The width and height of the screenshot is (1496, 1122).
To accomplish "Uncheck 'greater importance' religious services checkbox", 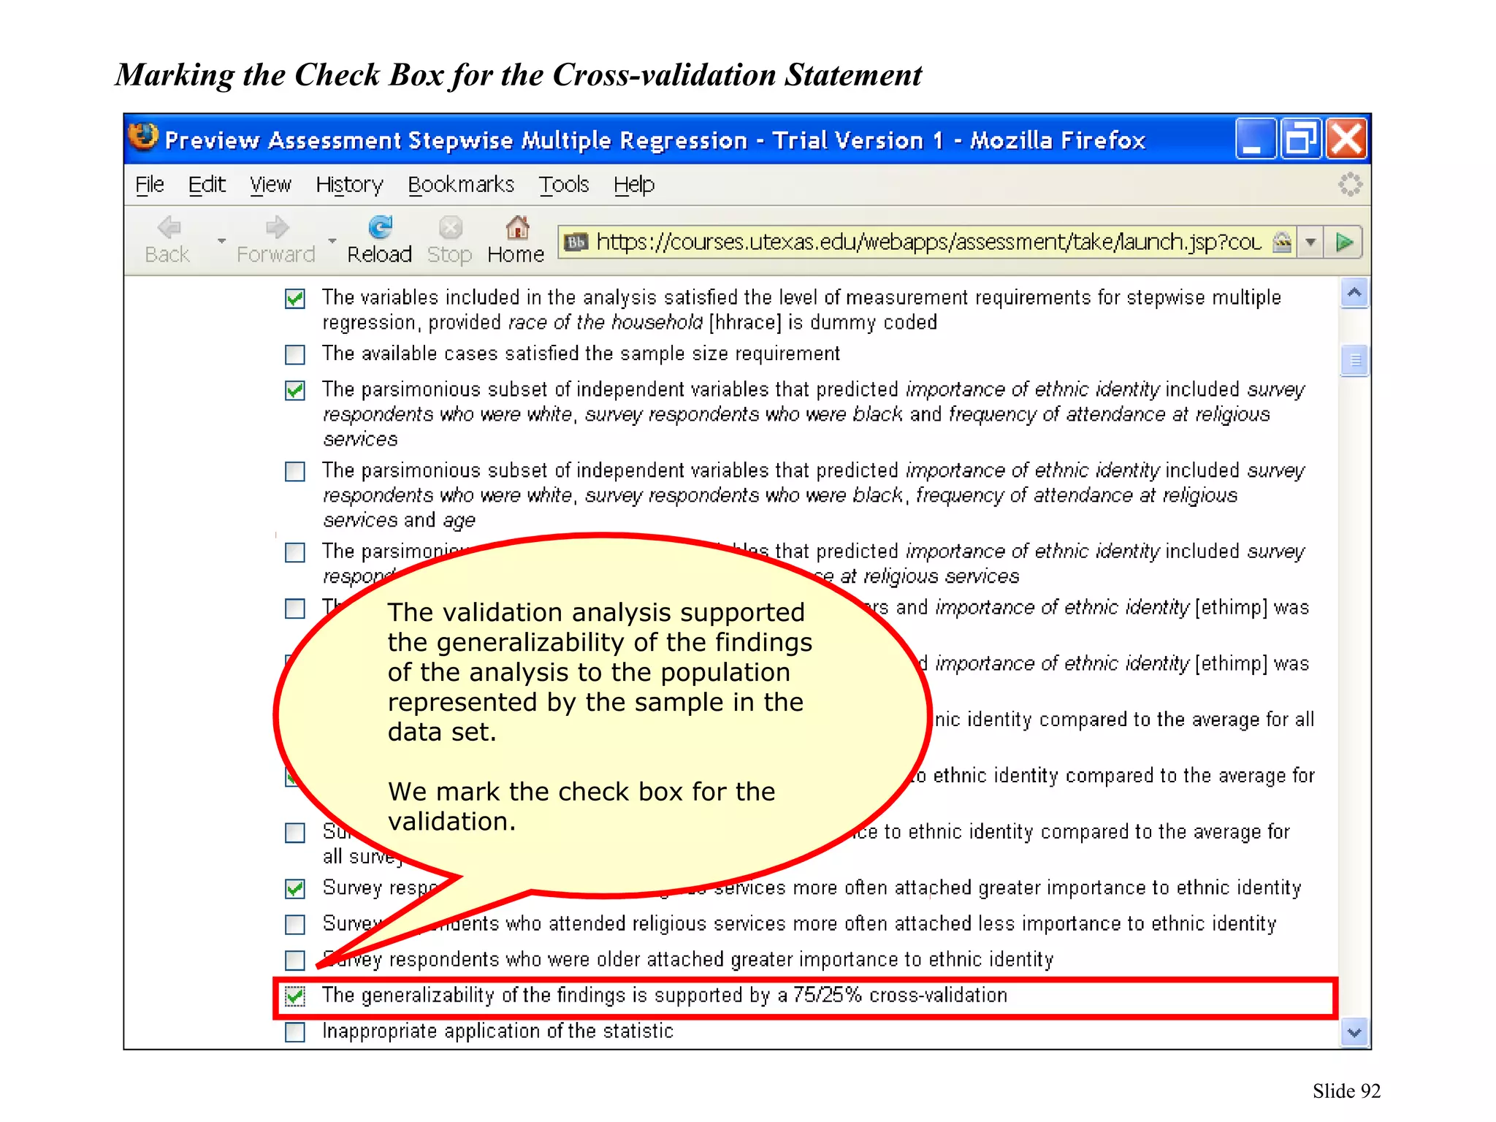I will (295, 889).
